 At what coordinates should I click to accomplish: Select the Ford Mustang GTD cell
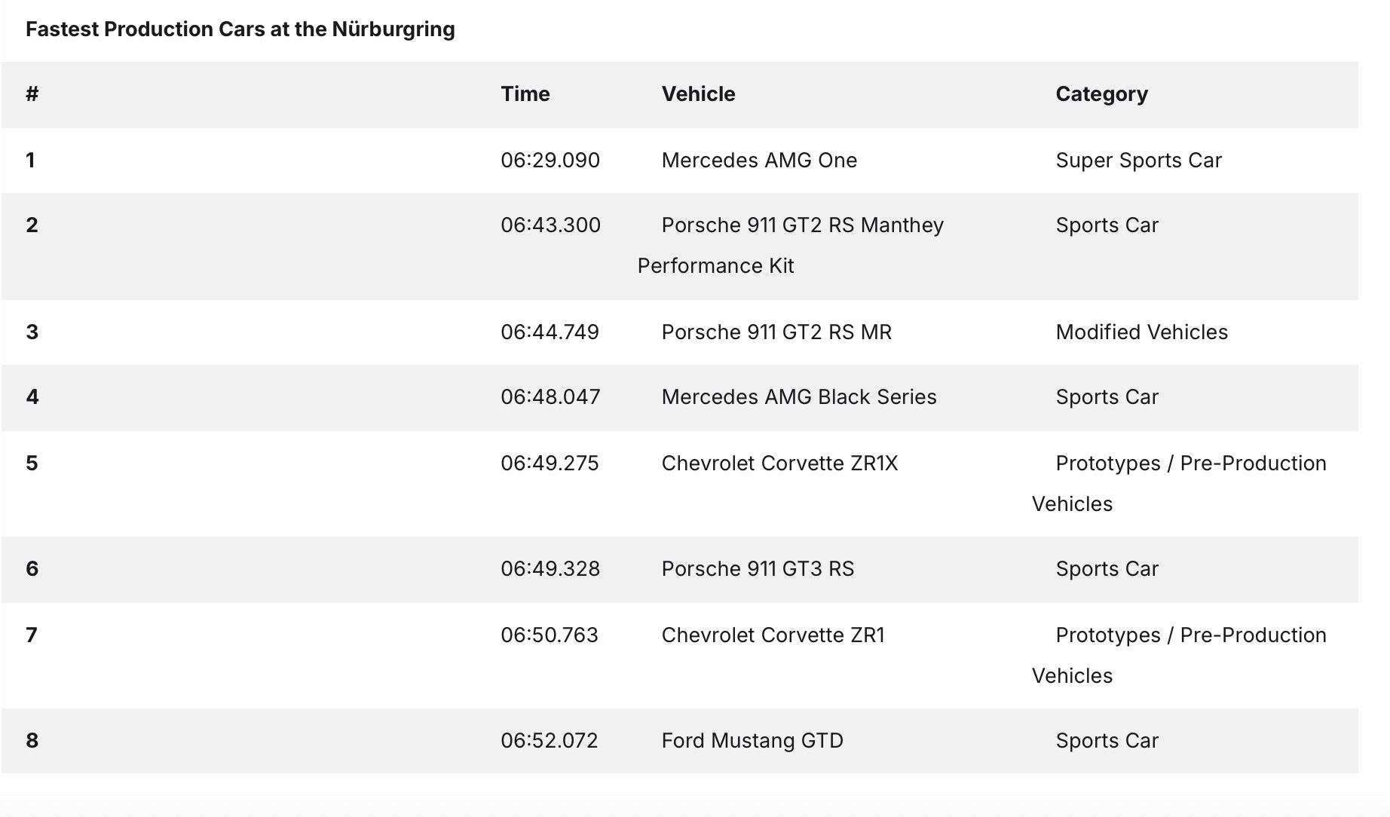point(752,741)
